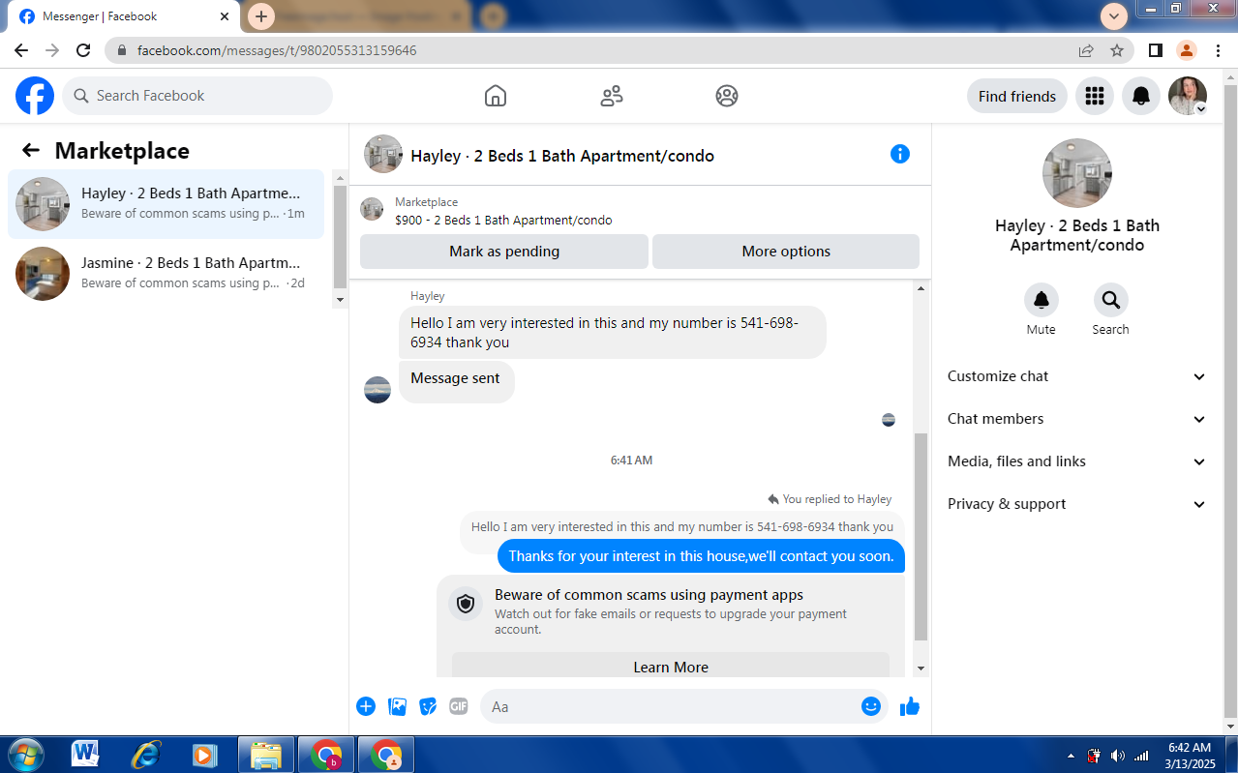The height and width of the screenshot is (773, 1238).
Task: Click Learn More on the scam warning
Action: click(671, 665)
